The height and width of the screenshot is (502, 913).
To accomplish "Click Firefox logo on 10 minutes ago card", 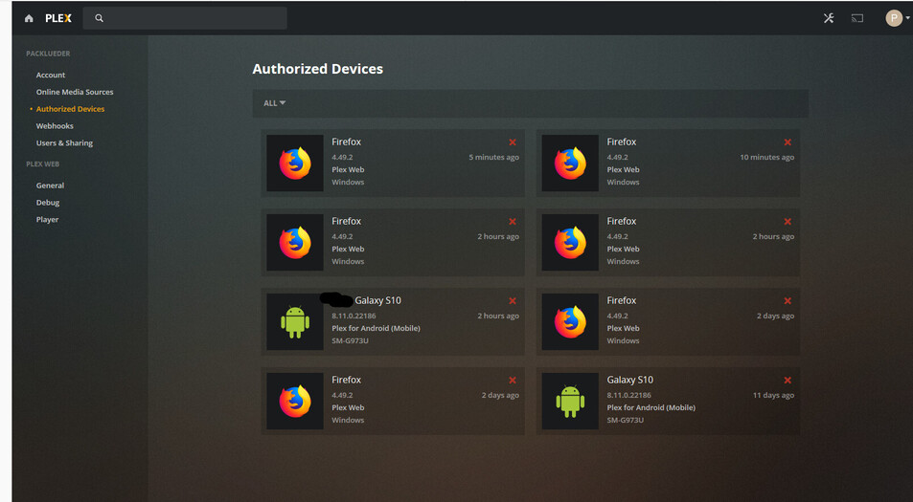I will [x=570, y=164].
